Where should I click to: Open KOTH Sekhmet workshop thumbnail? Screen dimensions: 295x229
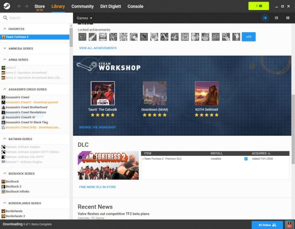tap(206, 93)
